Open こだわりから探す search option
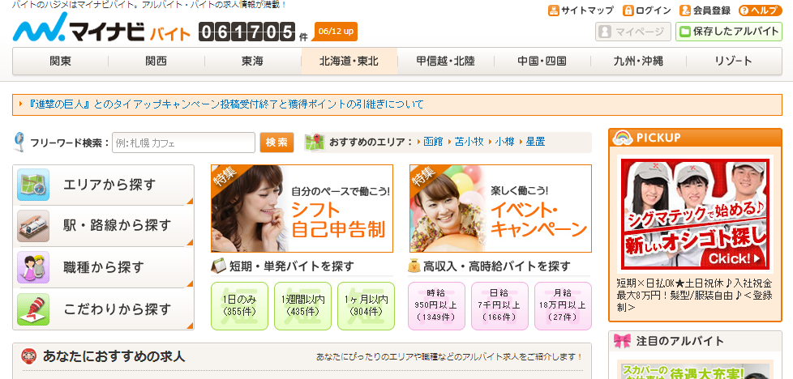The width and height of the screenshot is (793, 379). tap(103, 309)
